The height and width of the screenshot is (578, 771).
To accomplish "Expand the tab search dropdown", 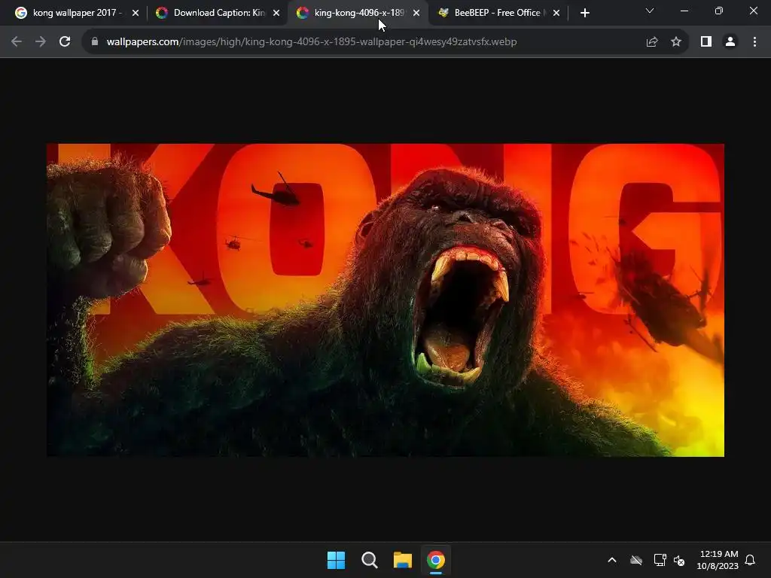I will tap(650, 11).
